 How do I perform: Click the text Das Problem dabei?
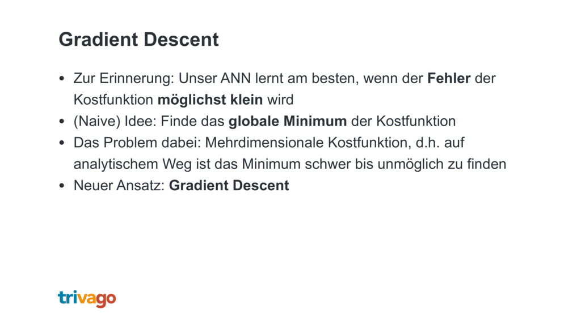click(137, 143)
